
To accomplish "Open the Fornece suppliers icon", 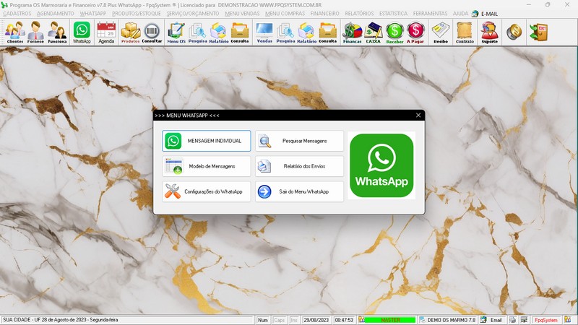I will tap(35, 32).
